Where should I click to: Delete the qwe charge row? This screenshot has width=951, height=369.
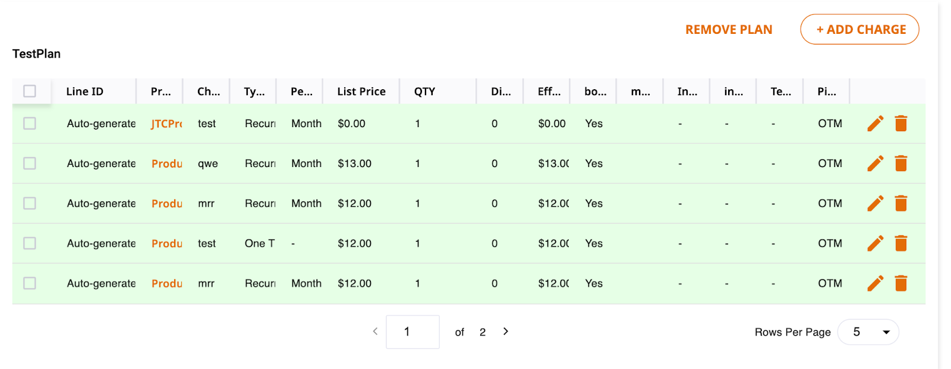coord(901,163)
